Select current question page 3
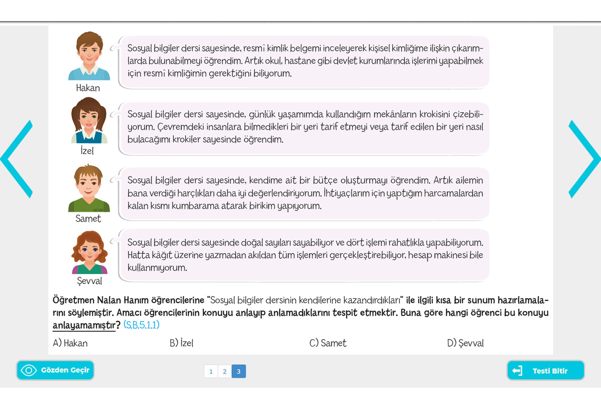Screen dimensions: 601x393 click(x=238, y=371)
